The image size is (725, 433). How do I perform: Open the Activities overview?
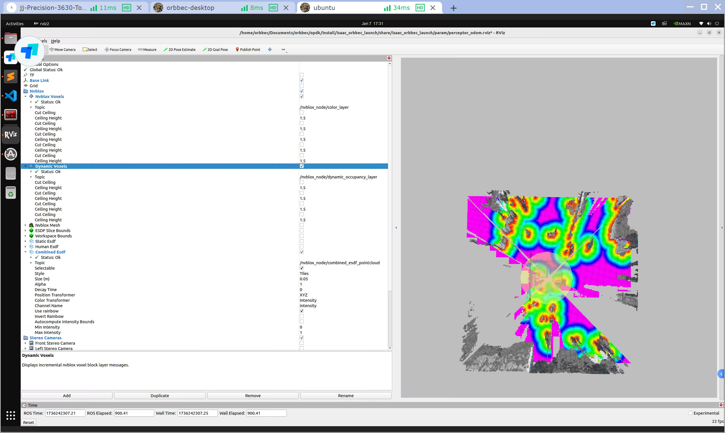point(15,24)
